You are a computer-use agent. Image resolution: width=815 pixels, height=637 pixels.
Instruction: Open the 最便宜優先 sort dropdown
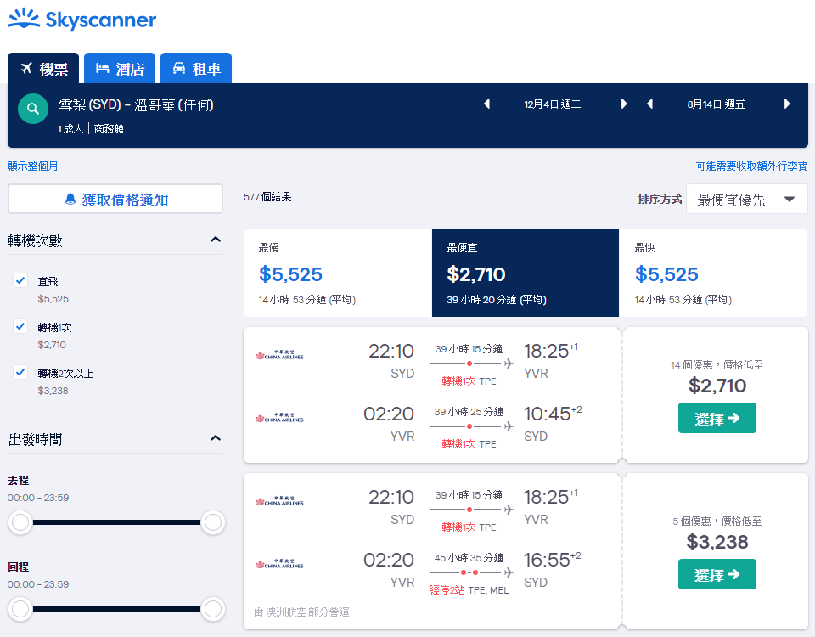746,199
